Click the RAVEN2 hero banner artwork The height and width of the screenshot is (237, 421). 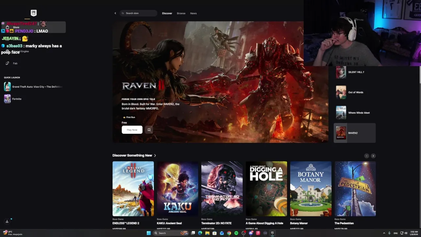220,82
